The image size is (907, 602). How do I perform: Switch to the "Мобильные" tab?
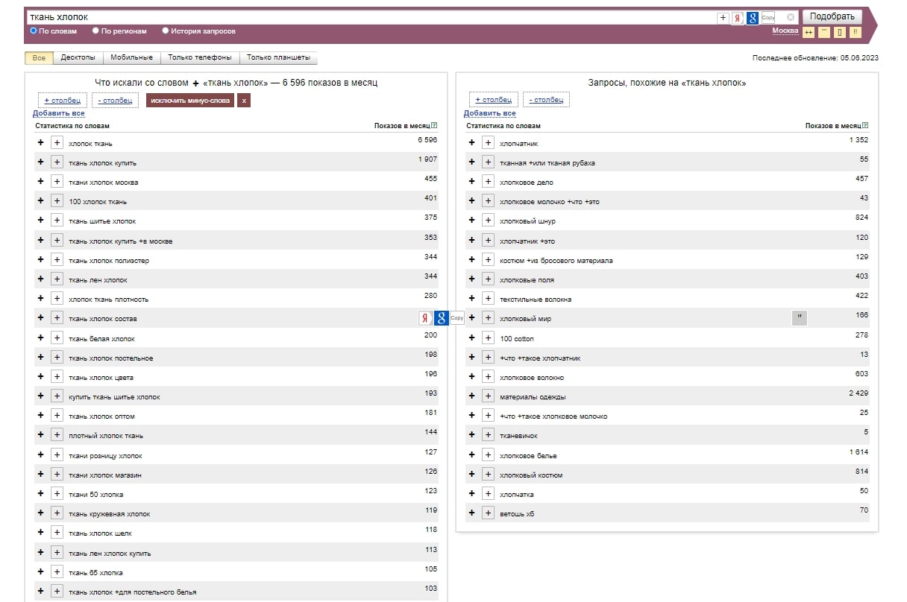pyautogui.click(x=131, y=57)
